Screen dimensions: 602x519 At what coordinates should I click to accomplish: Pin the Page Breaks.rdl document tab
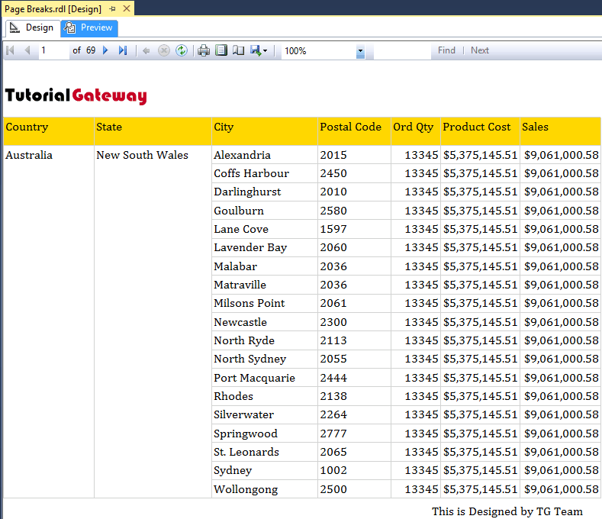[113, 8]
